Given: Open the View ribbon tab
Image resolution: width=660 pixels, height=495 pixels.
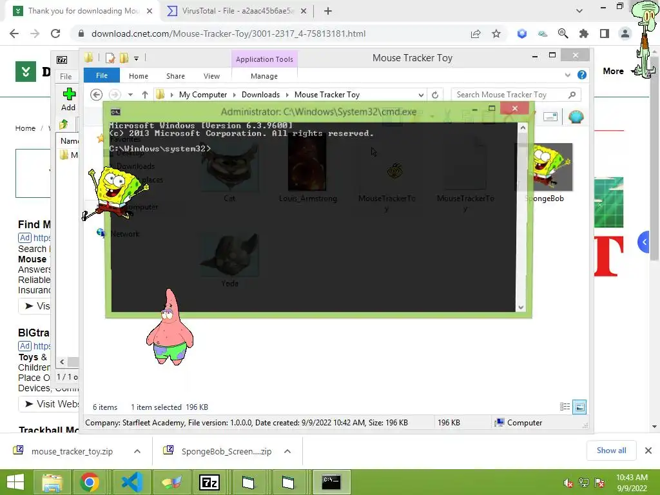Looking at the screenshot, I should point(211,76).
